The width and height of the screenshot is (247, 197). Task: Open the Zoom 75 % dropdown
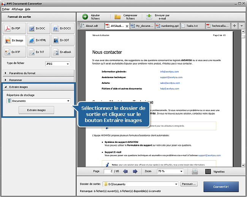pyautogui.click(x=170, y=171)
